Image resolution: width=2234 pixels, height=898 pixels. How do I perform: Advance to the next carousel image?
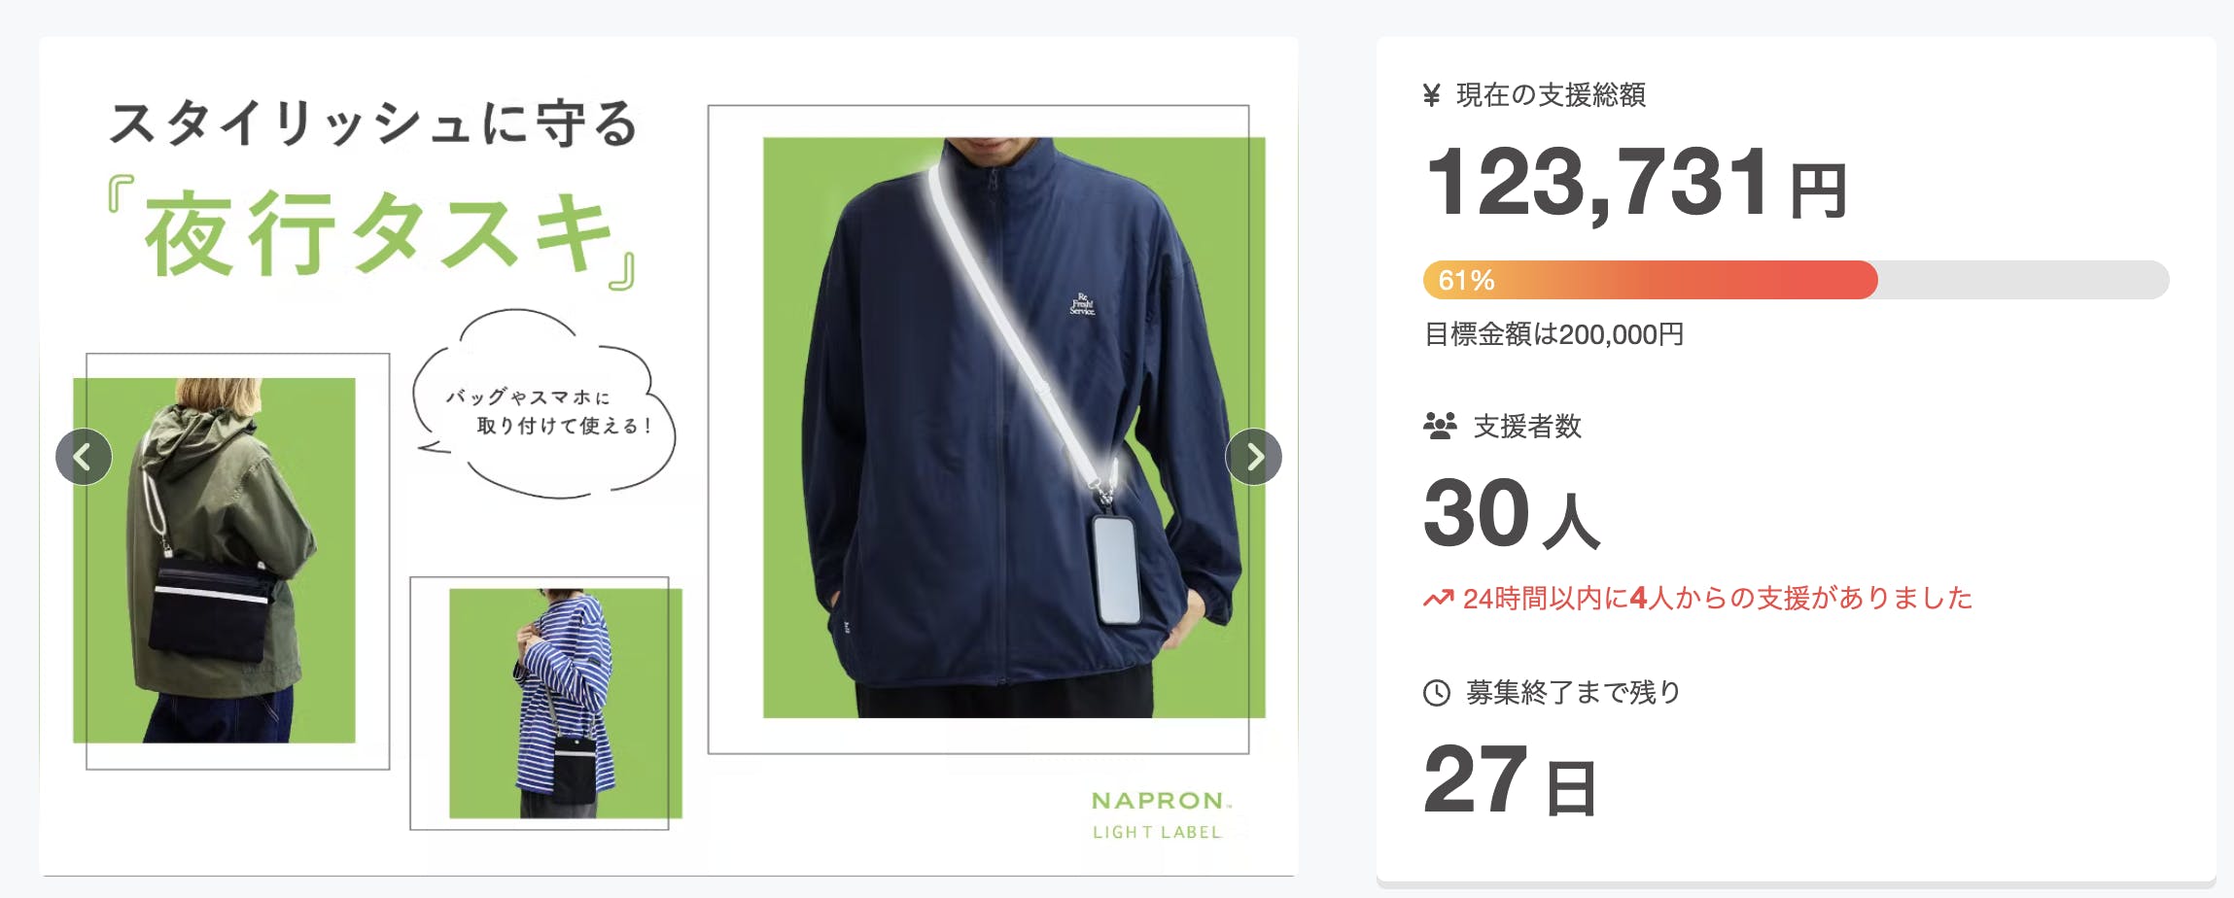tap(1253, 457)
